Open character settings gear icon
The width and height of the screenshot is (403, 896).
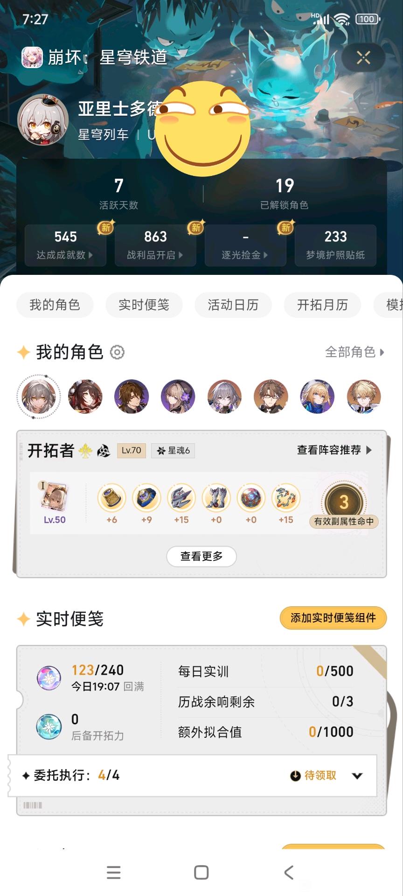point(117,352)
